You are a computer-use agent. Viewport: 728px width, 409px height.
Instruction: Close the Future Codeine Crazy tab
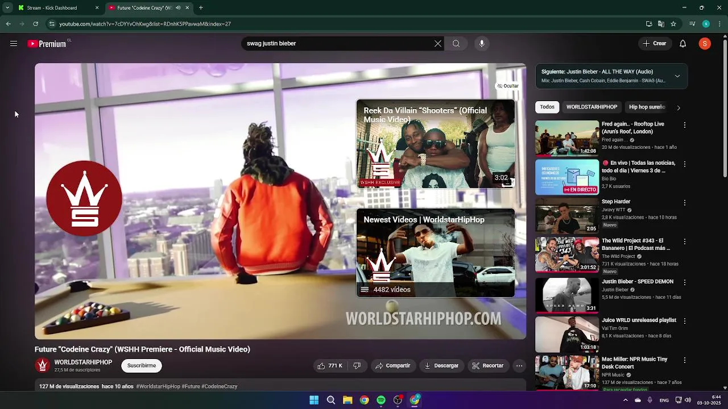tap(187, 8)
